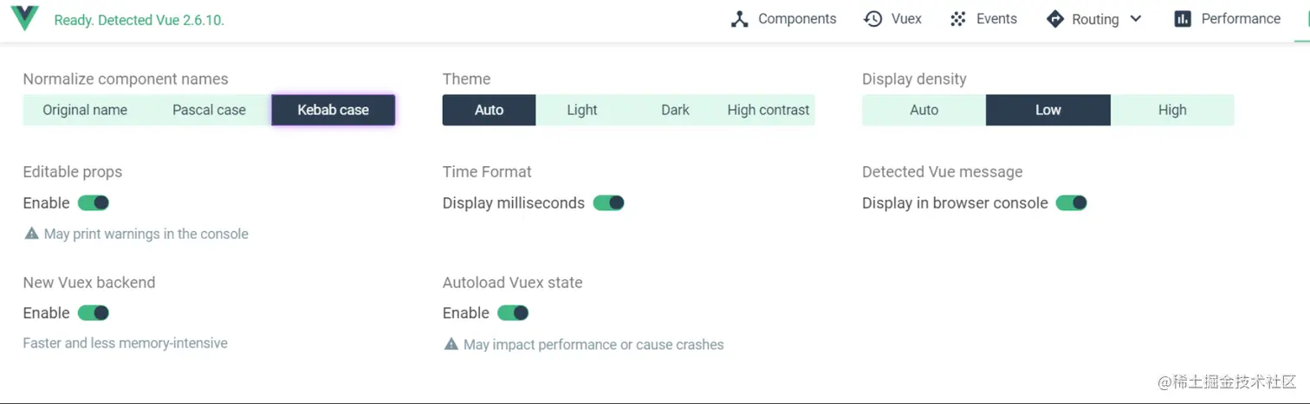Toggle New Vuex backend switch
Screen dimensions: 1310x404
94,313
